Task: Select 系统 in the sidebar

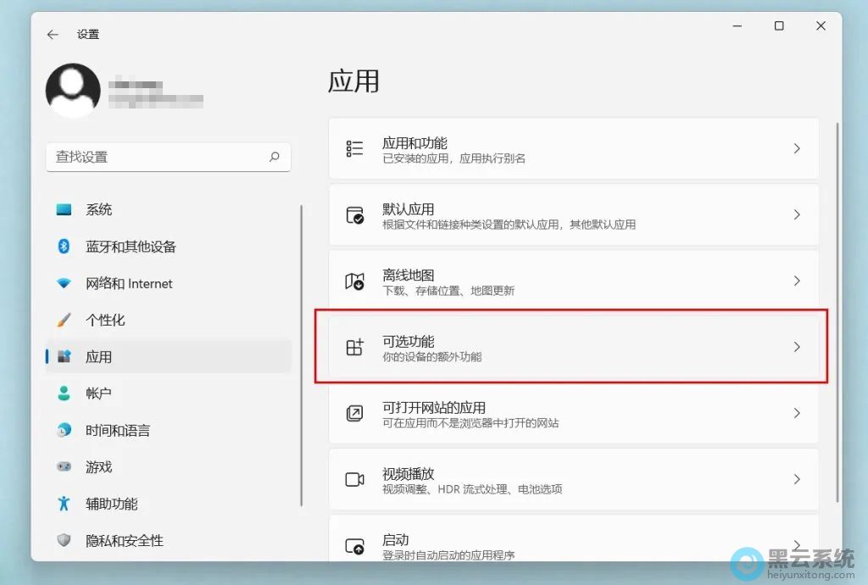Action: click(x=98, y=210)
